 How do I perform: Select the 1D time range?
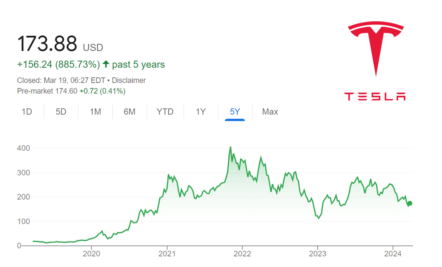click(27, 112)
